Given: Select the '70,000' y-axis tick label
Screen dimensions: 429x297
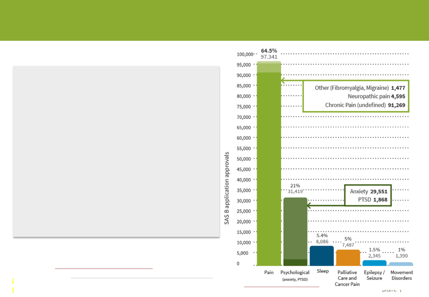Looking at the screenshot, I should (x=244, y=117).
